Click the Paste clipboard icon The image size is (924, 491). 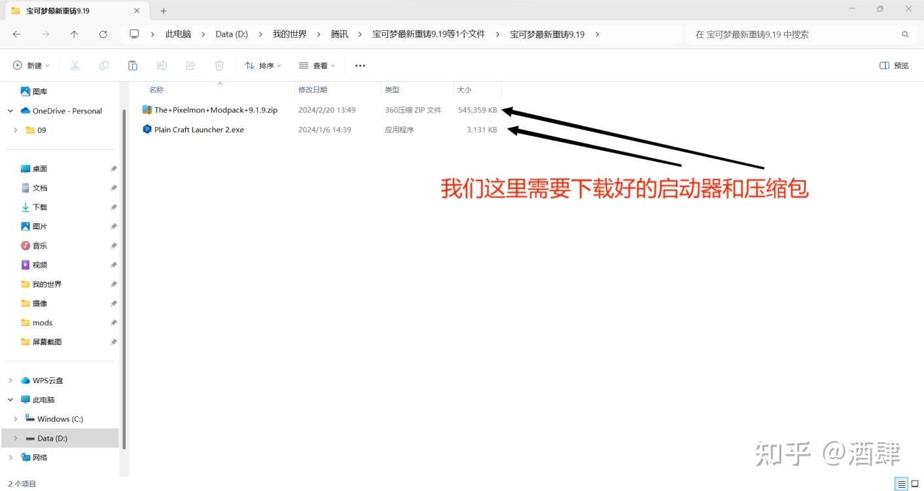point(133,65)
